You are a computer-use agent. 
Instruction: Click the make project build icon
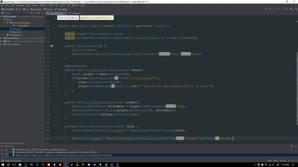point(266,9)
